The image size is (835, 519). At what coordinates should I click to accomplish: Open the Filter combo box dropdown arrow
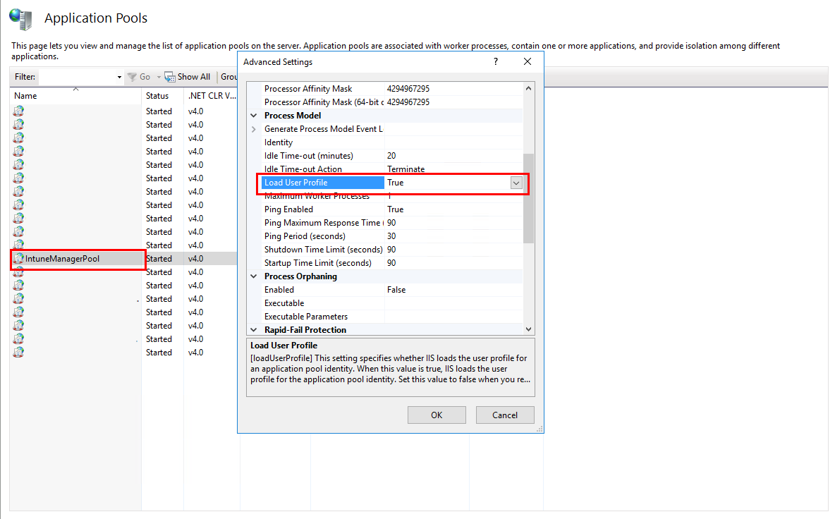(119, 77)
